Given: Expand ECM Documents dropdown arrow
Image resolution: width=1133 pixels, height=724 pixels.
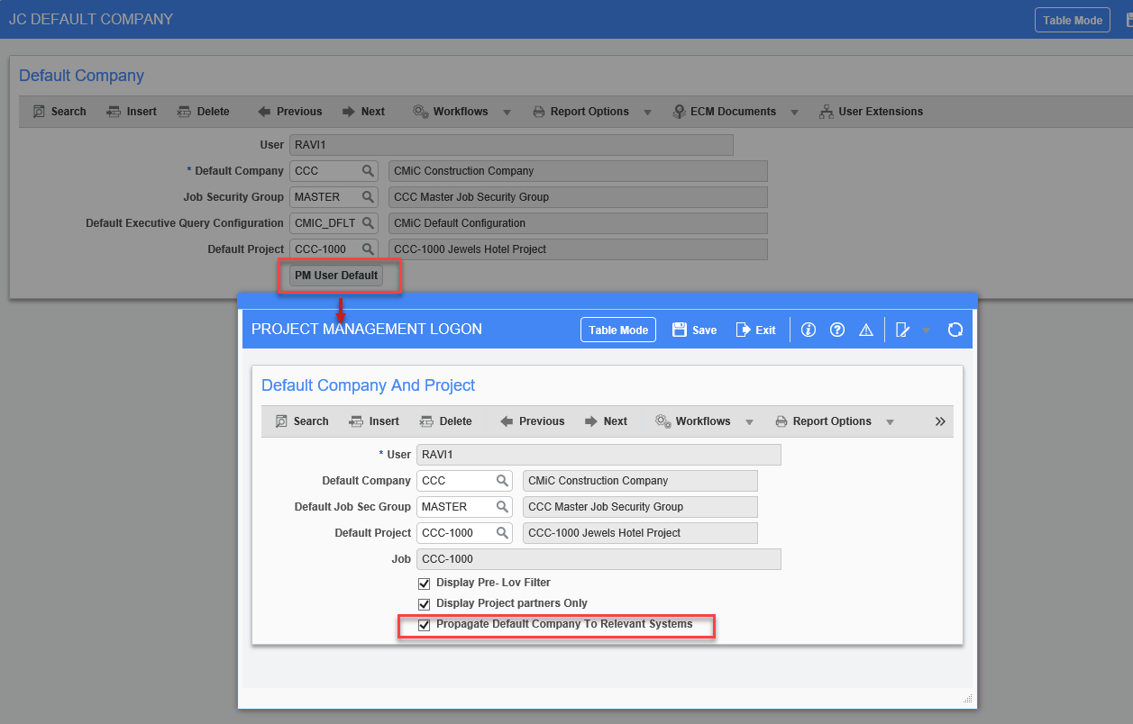Looking at the screenshot, I should pos(794,113).
